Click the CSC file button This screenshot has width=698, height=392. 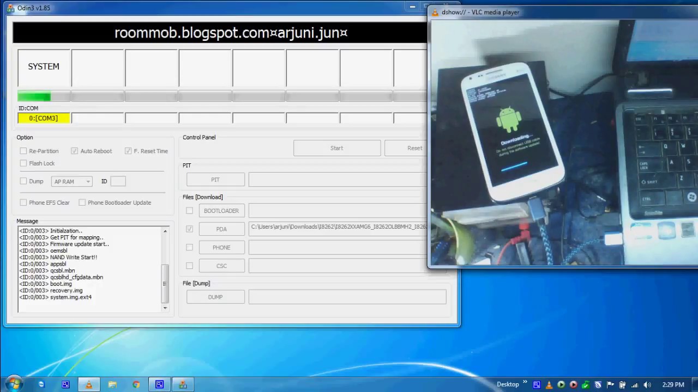pyautogui.click(x=221, y=266)
